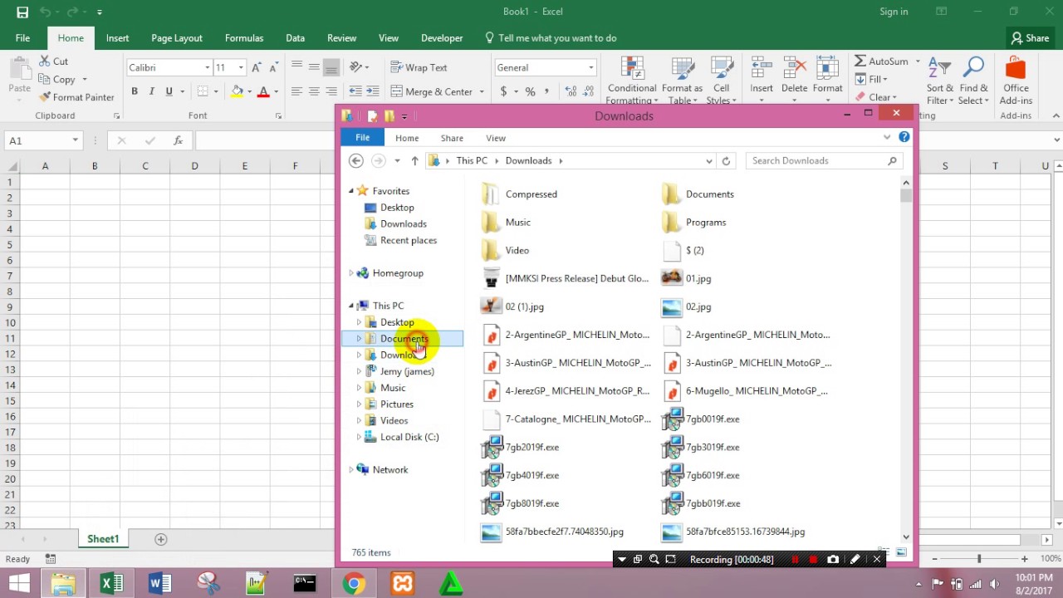
Task: Select Local Disk (C:) in navigation pane
Action: click(409, 437)
